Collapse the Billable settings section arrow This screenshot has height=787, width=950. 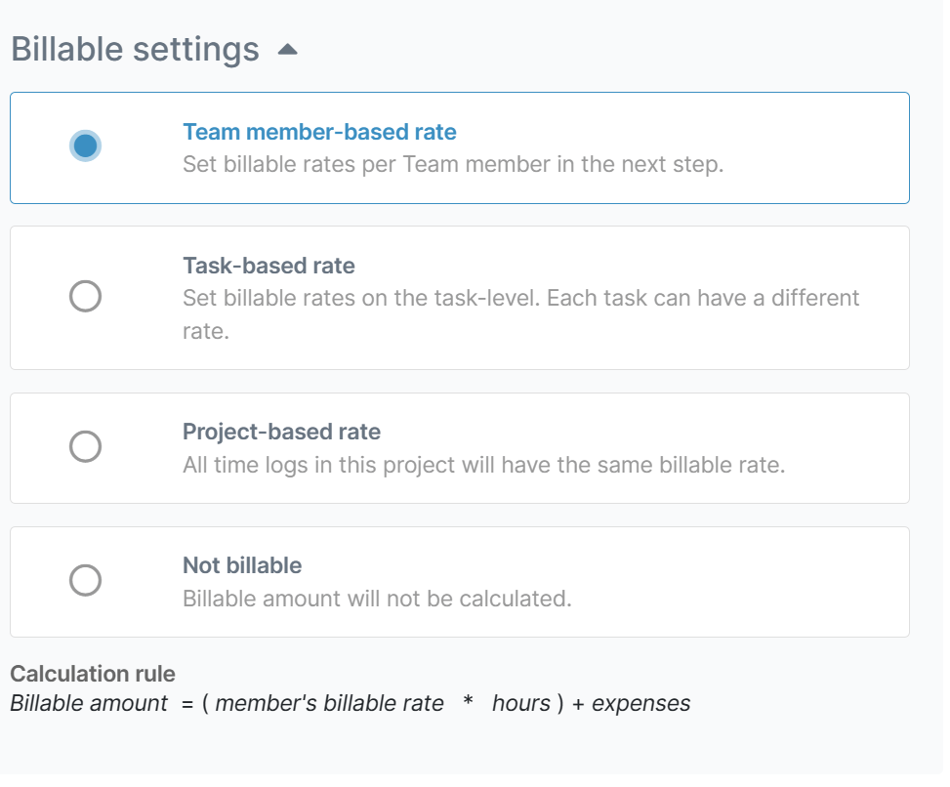point(287,50)
